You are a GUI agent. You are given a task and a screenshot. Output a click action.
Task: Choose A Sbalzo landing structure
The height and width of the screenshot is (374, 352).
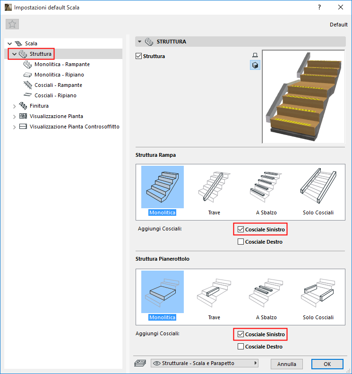click(266, 295)
